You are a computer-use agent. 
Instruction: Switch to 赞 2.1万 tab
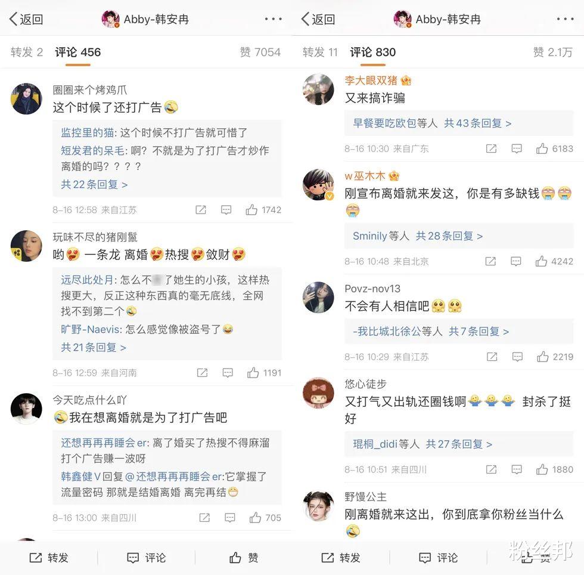[x=553, y=52]
